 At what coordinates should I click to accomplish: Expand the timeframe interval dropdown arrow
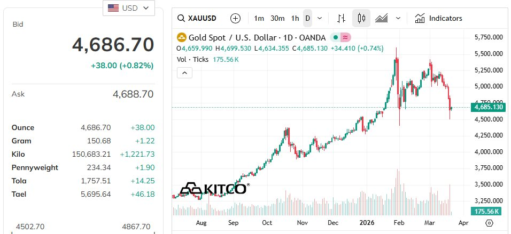click(x=320, y=18)
